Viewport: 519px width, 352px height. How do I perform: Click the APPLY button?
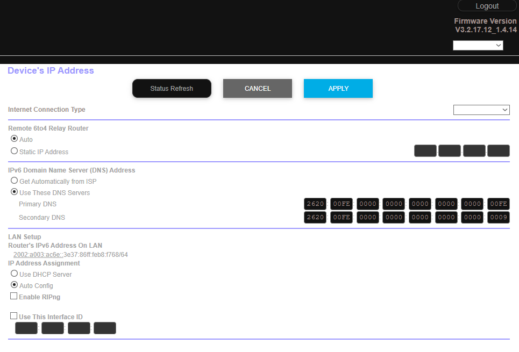[338, 89]
